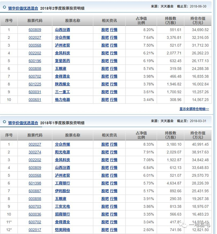Open 山西汾酒 stock name in Q1 table
Screen dimensions: 217x234
click(62, 168)
